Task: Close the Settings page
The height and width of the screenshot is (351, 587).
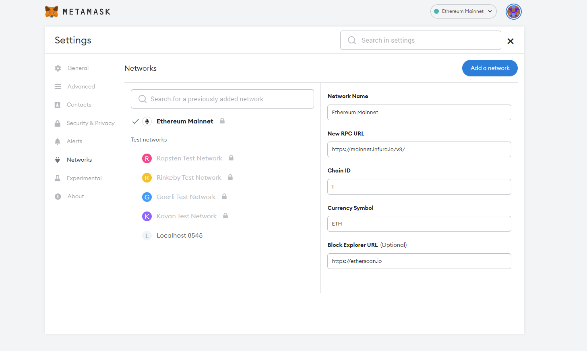Action: 511,41
